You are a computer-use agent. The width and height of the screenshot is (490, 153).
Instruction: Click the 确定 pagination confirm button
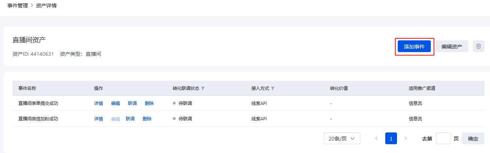(473, 138)
